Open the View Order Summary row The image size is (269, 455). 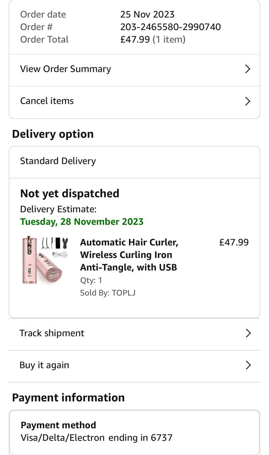134,69
